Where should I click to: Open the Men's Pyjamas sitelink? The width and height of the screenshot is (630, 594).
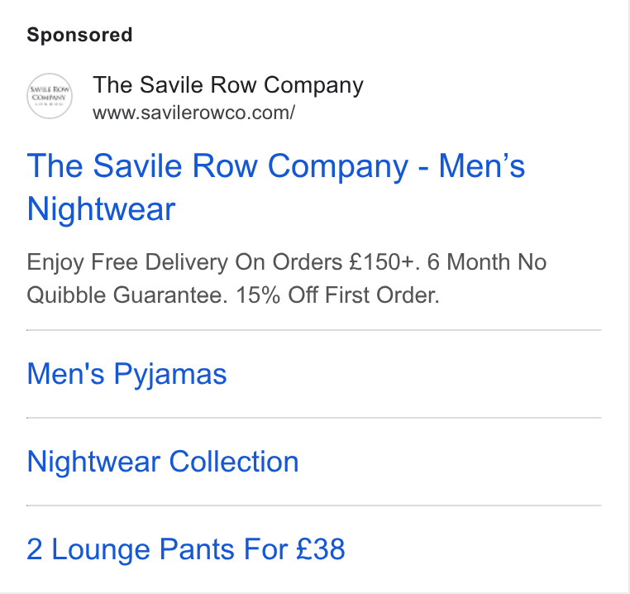pos(126,375)
